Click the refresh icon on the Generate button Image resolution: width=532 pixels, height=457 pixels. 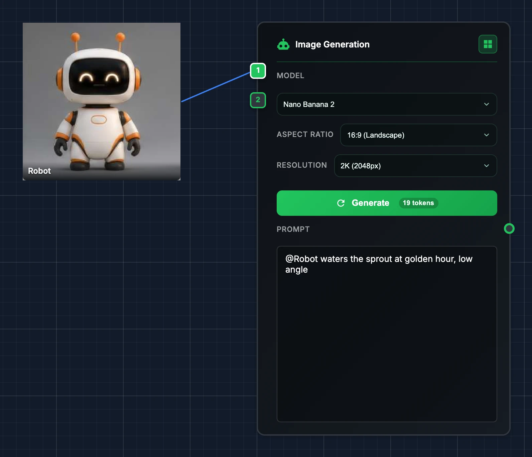click(x=341, y=203)
